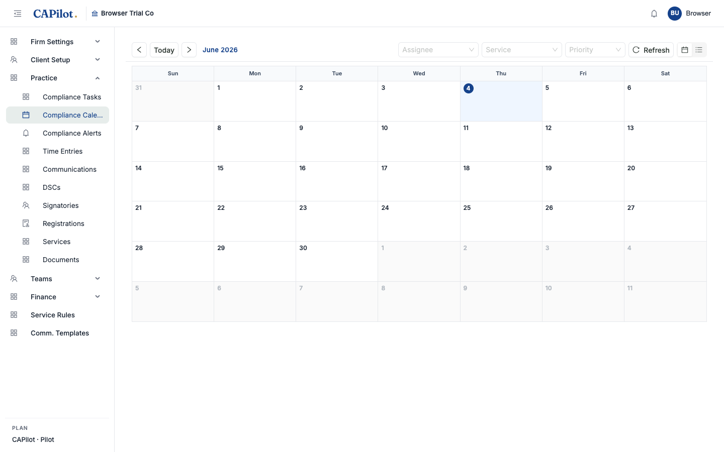
Task: Click the Registrations document icon
Action: coord(26,223)
